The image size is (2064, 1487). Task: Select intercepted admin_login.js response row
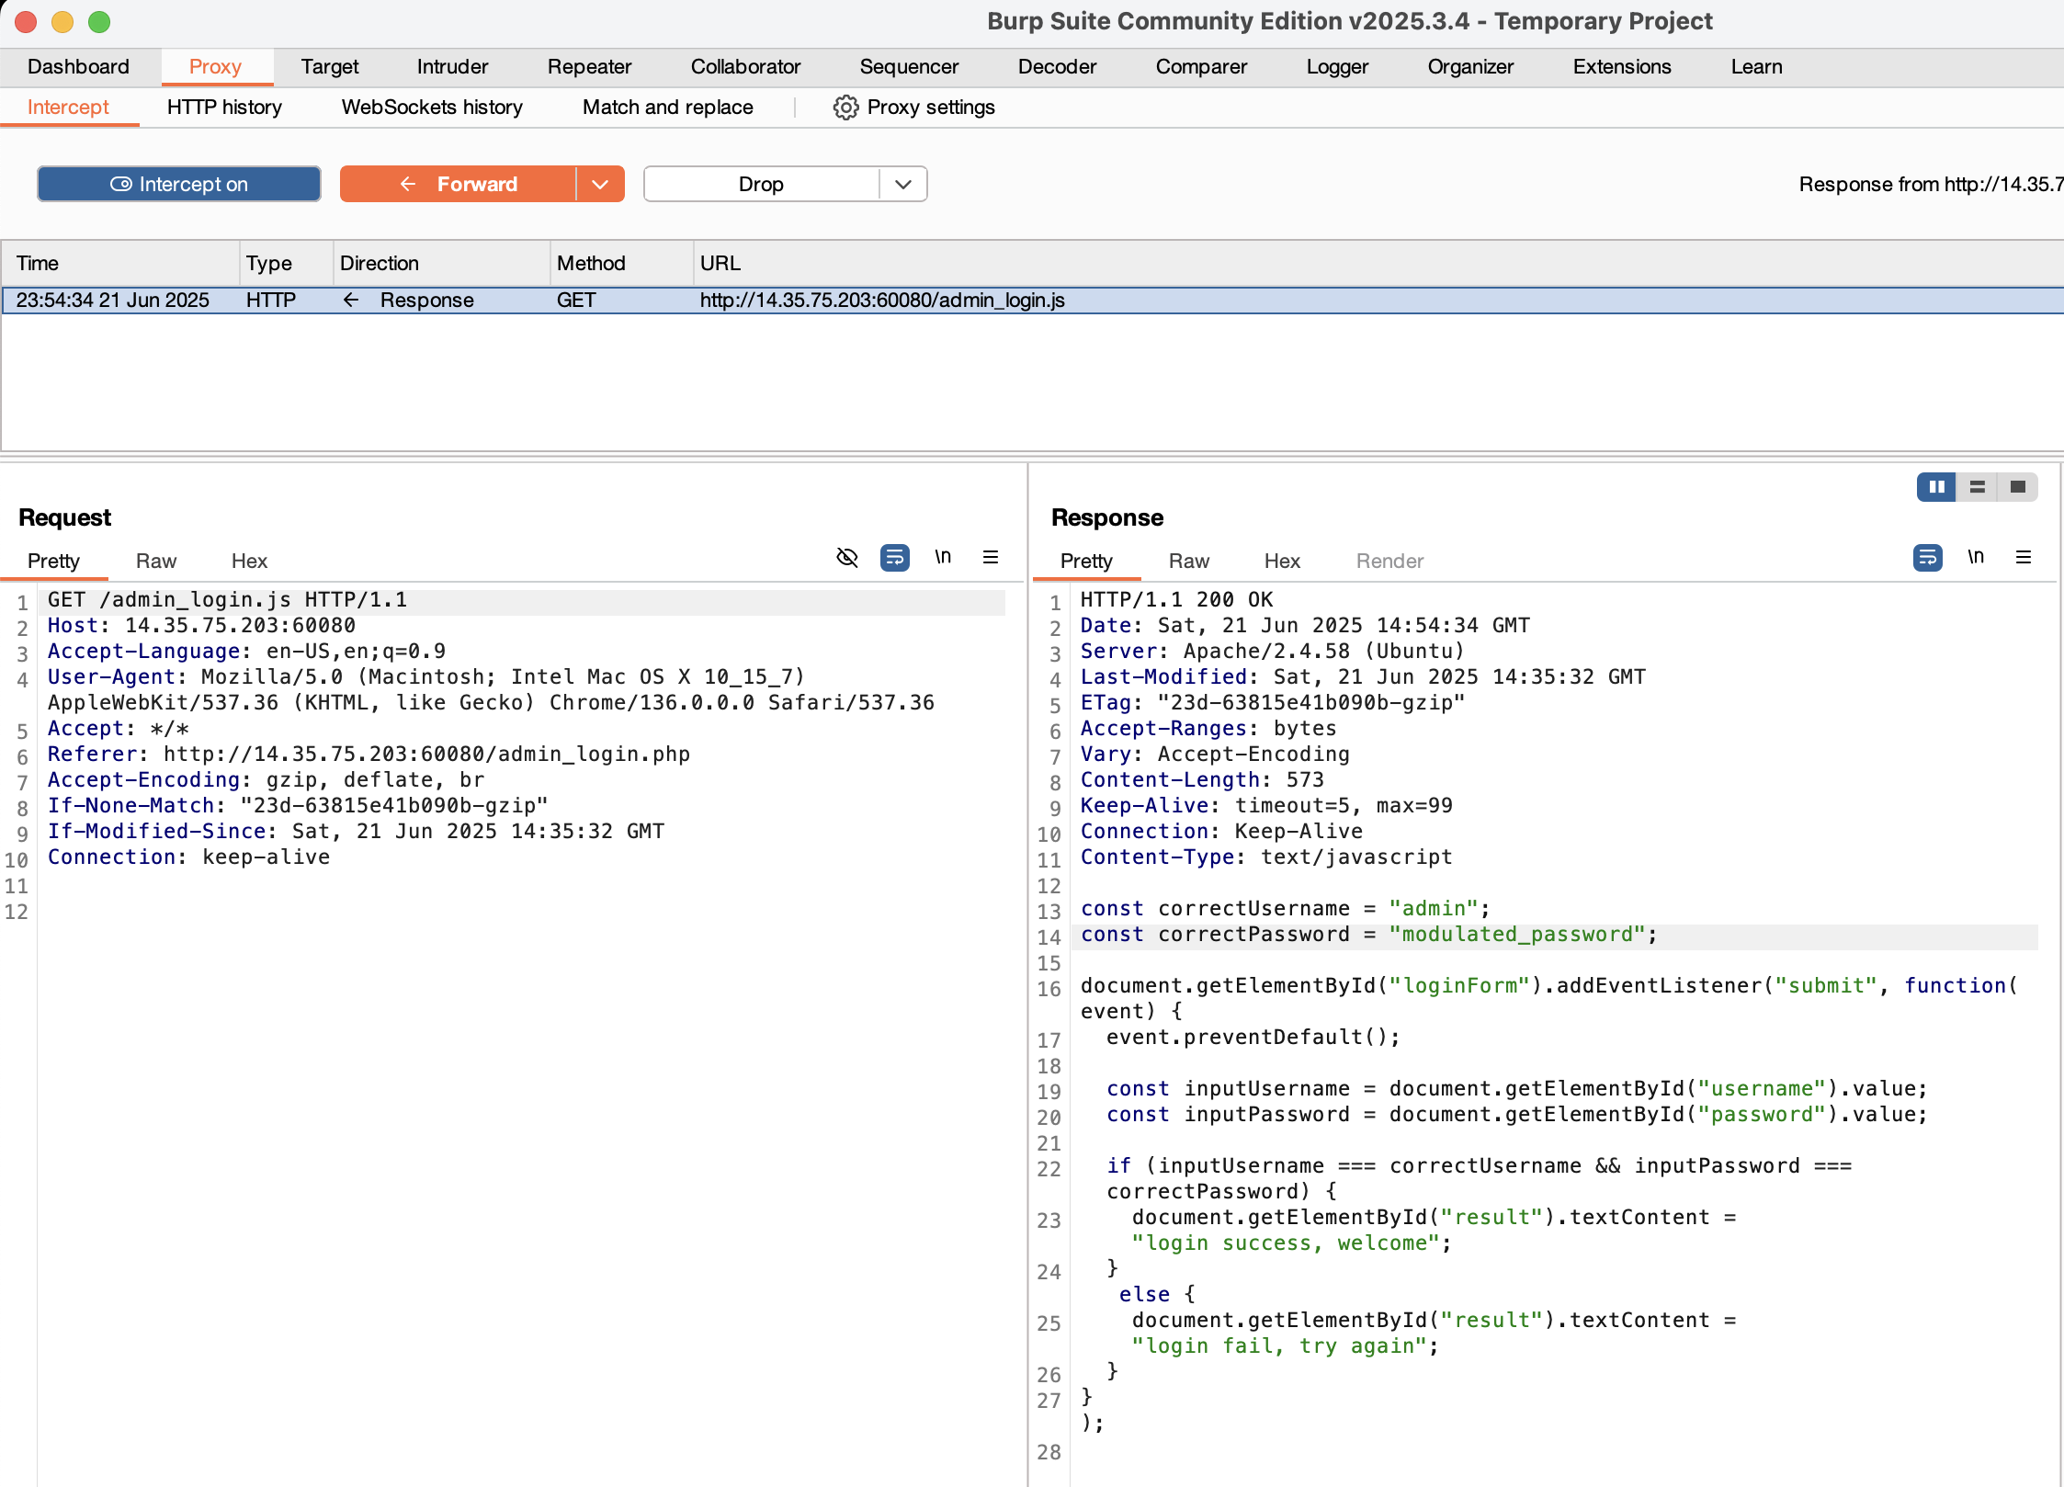coord(882,301)
